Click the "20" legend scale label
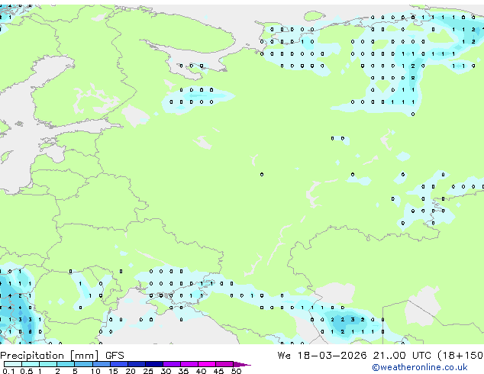 [131, 371]
